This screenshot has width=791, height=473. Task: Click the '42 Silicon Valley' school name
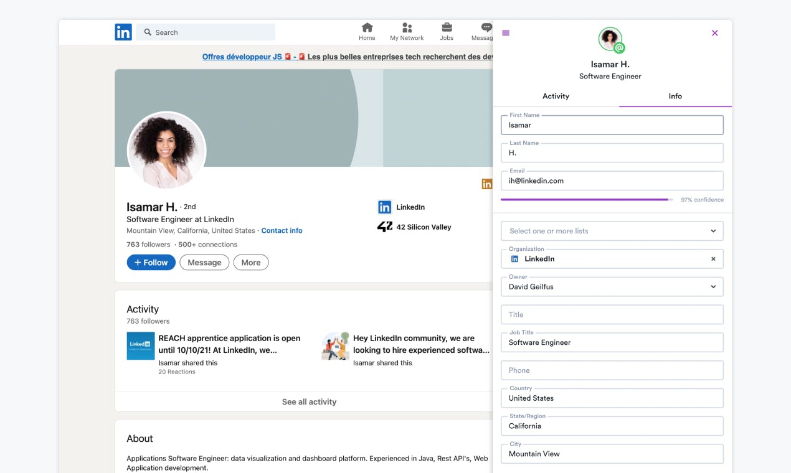424,227
